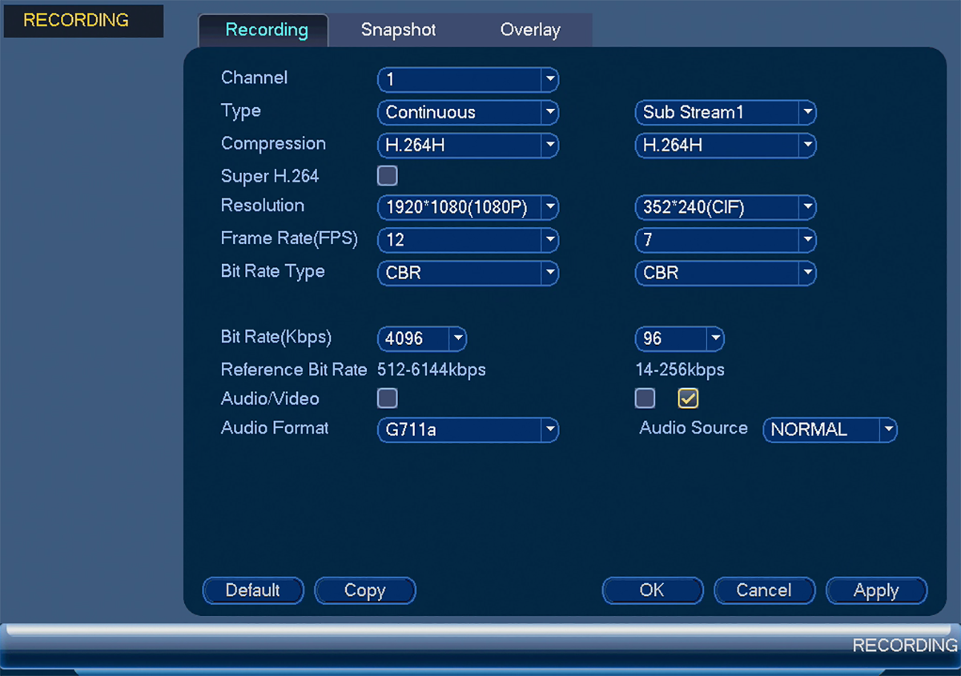Switch to the Snapshot tab
This screenshot has height=676, width=961.
point(399,30)
